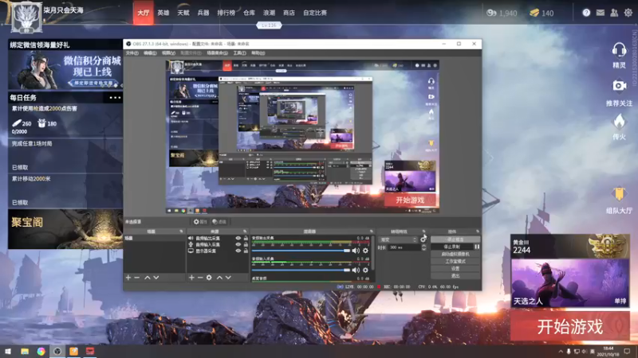Remove the selected scene with the minus icon
Screen dimensions: 638x358
136,278
